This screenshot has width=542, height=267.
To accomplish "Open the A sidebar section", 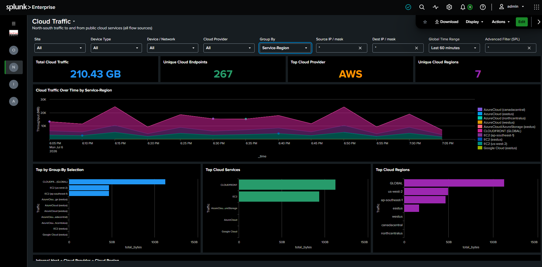I will pyautogui.click(x=14, y=101).
